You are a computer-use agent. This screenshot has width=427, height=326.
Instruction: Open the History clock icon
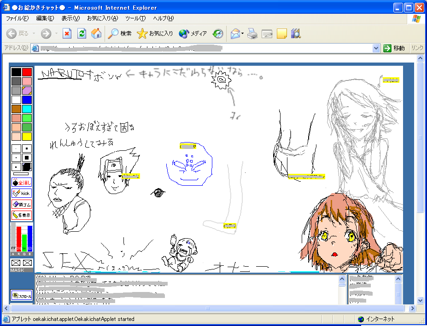coord(218,34)
